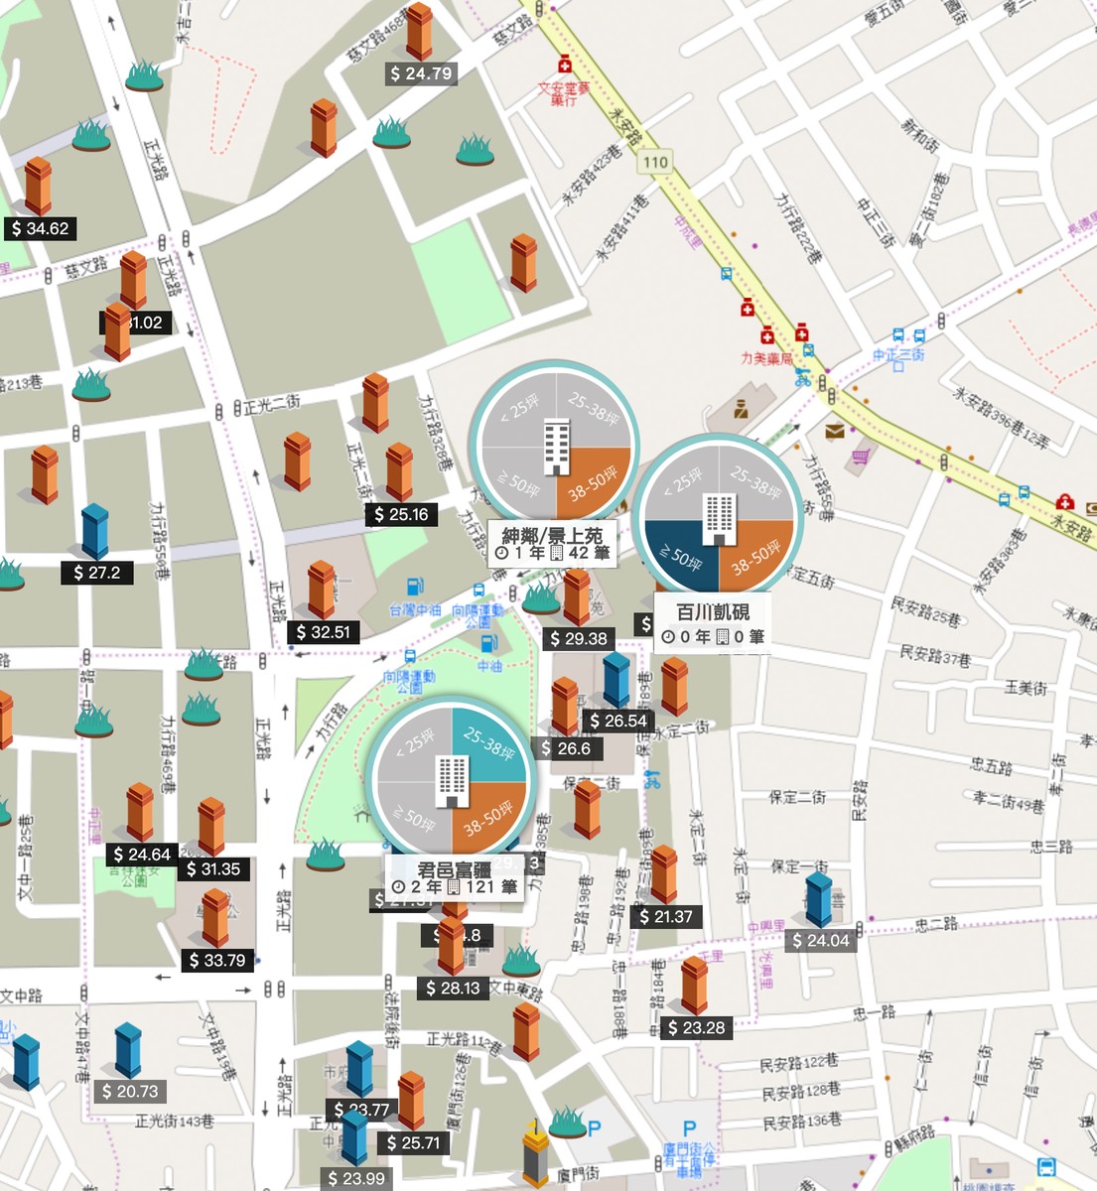
Task: Click the blue building marker priced $ 27.2
Action: pyautogui.click(x=94, y=532)
